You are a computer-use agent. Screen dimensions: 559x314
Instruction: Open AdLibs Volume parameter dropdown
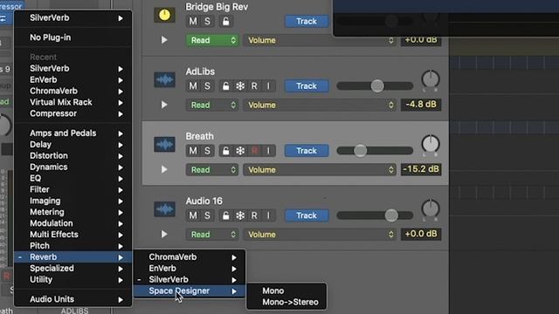(320, 105)
